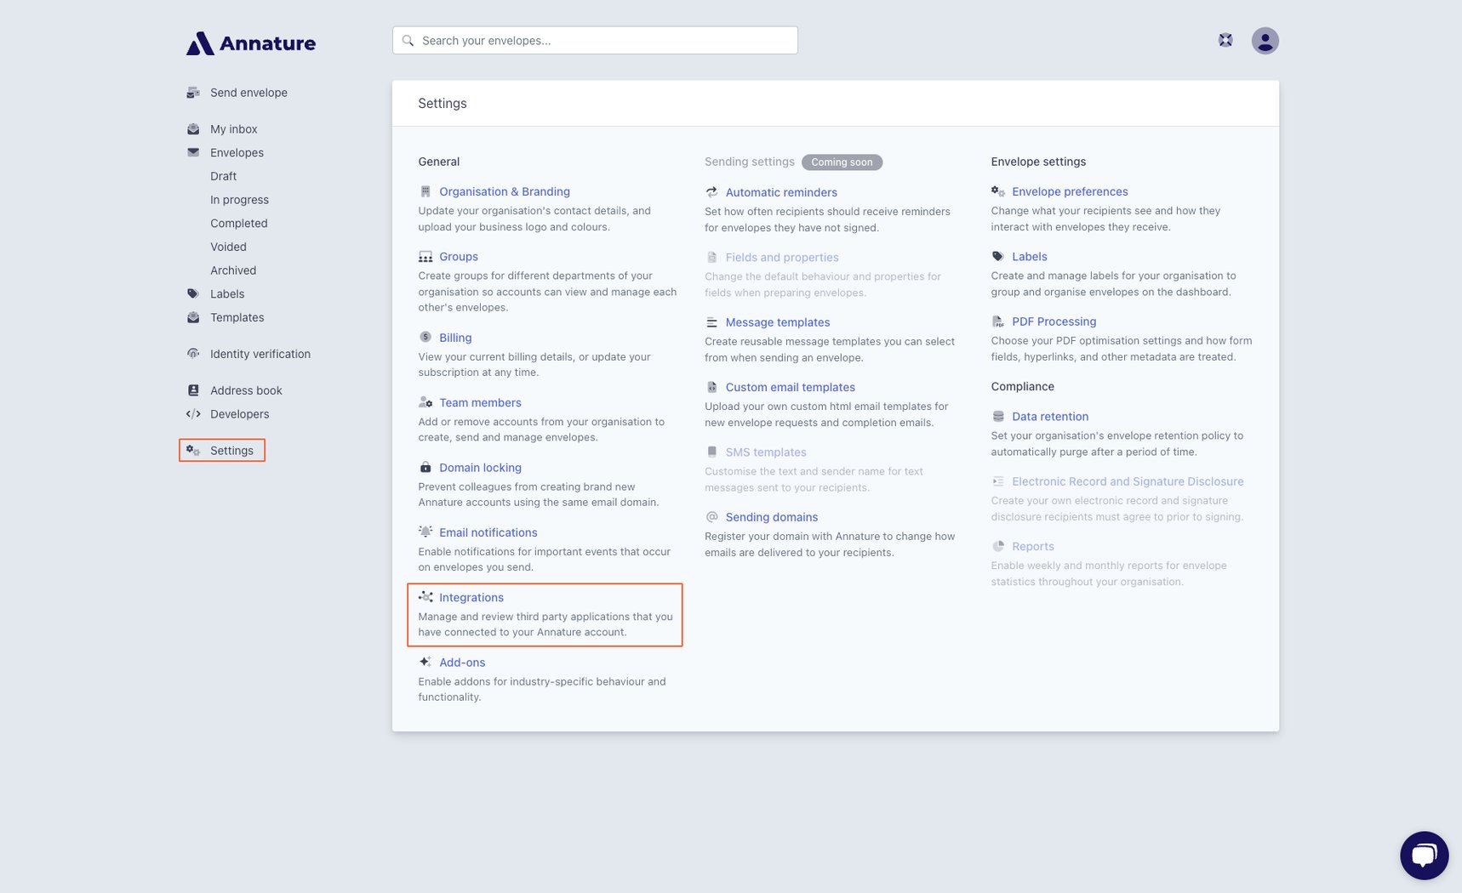Open the live chat bubble
Screen dimensions: 1462x893
[1425, 856]
